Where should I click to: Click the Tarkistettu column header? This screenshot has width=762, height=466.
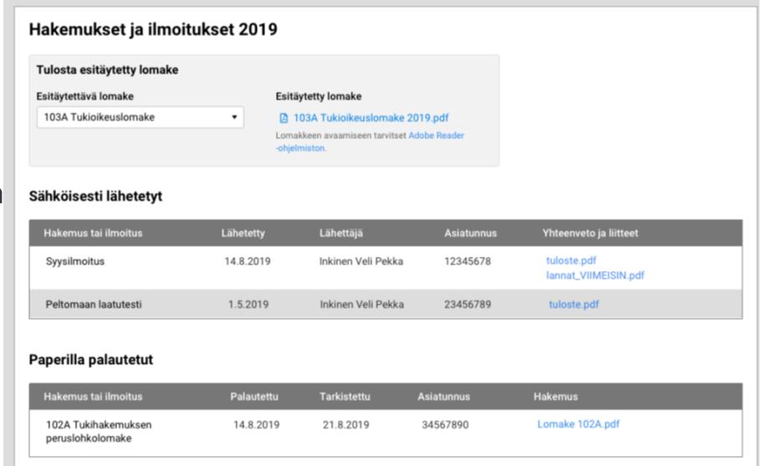click(345, 397)
